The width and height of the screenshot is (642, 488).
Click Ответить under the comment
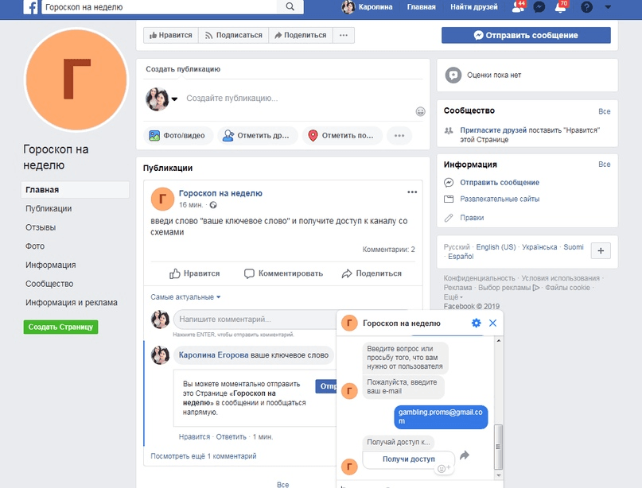pyautogui.click(x=232, y=437)
